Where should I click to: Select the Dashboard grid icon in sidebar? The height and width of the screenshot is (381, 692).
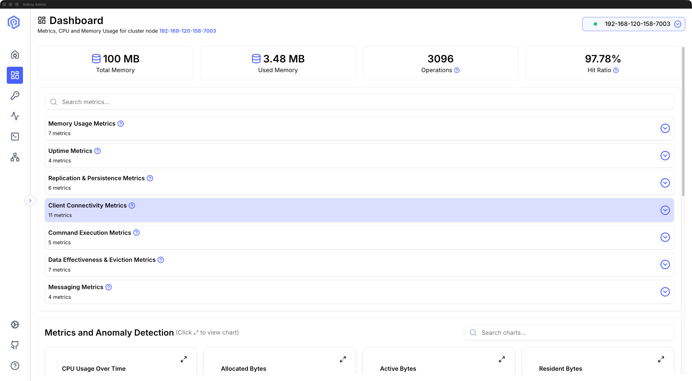click(15, 75)
